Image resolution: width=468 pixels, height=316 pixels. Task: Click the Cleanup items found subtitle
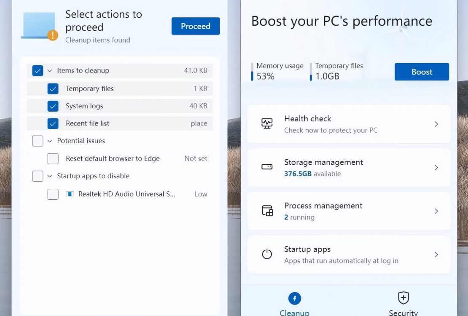click(x=97, y=40)
